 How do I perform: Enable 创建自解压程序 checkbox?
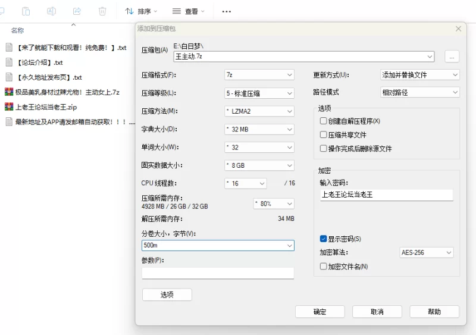click(324, 121)
